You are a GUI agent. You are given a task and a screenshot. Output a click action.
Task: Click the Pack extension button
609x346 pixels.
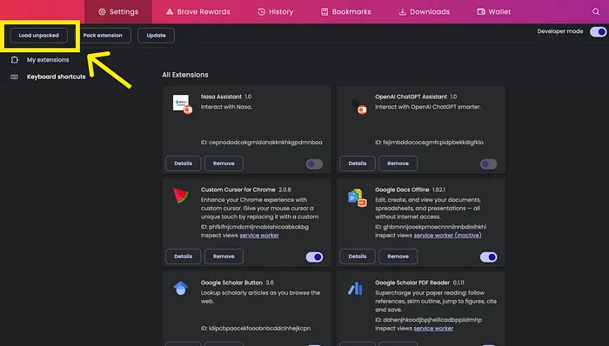(x=103, y=36)
